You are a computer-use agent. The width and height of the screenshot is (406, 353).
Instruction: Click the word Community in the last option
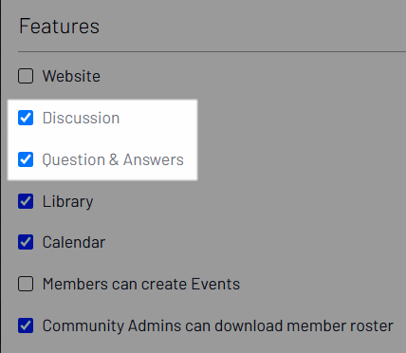83,326
